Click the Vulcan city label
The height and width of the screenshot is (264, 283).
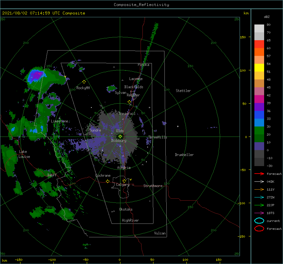(160, 233)
